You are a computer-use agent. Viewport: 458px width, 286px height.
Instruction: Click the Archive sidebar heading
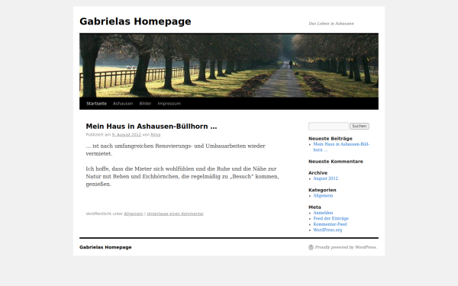(318, 173)
